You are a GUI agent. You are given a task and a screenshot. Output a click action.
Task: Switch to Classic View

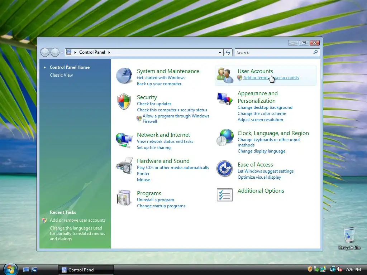tap(61, 75)
